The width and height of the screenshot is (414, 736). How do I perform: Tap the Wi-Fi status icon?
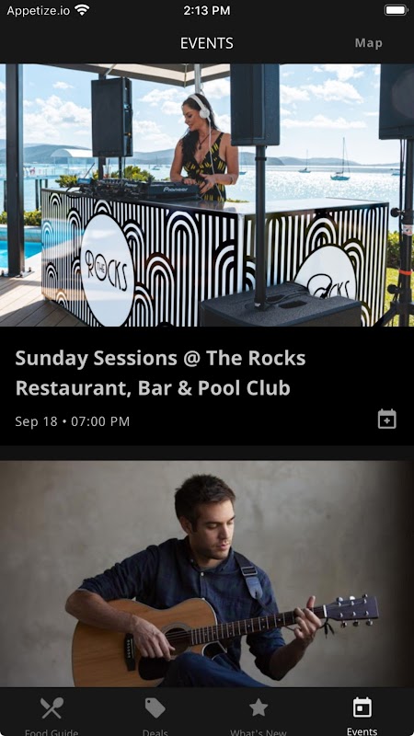point(82,10)
